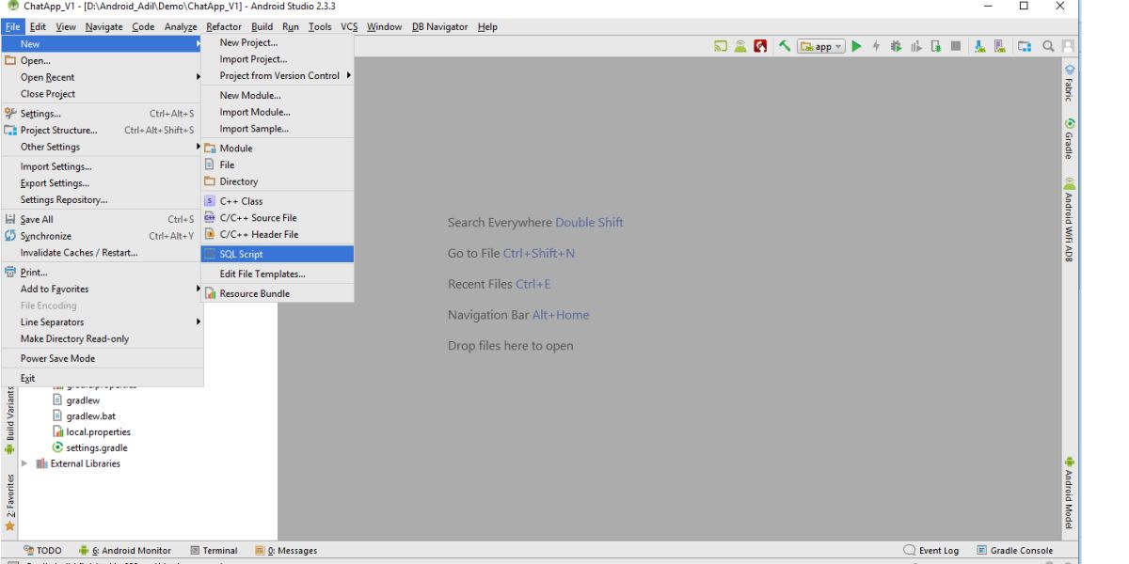This screenshot has height=564, width=1129.
Task: Click the user account avatar icon
Action: (1068, 46)
